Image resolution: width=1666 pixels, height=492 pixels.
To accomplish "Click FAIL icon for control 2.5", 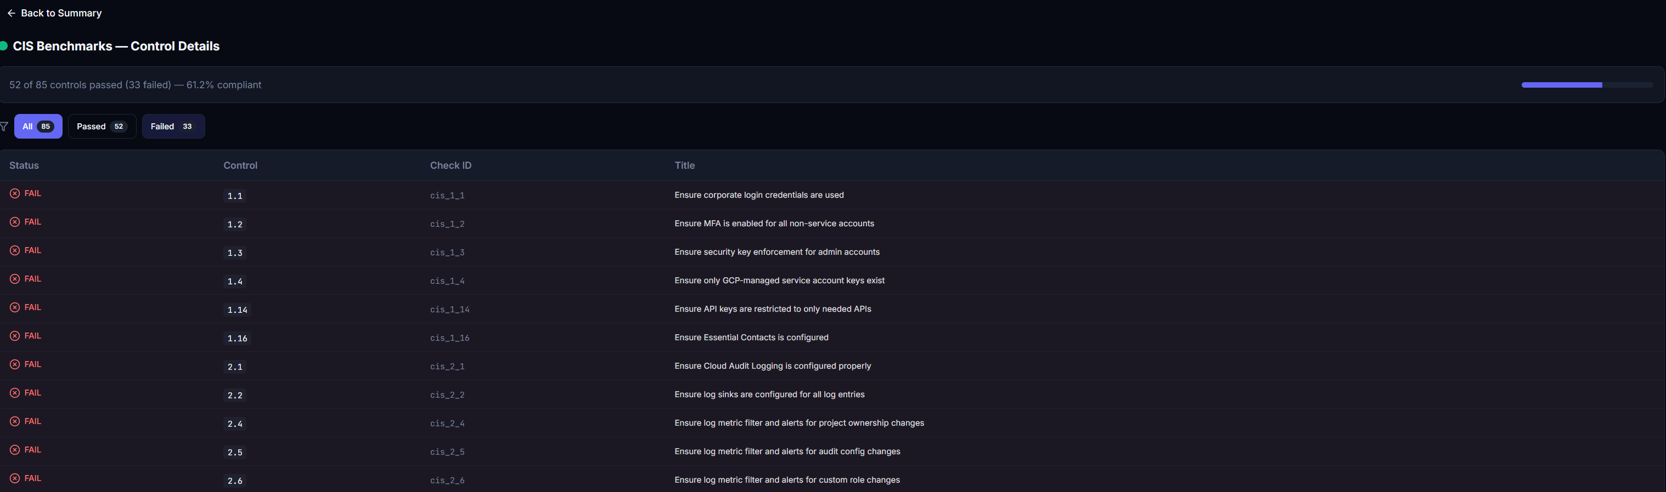I will (15, 450).
